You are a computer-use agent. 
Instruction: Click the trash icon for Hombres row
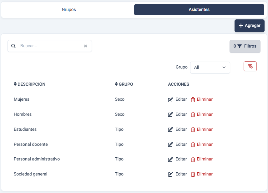point(193,114)
